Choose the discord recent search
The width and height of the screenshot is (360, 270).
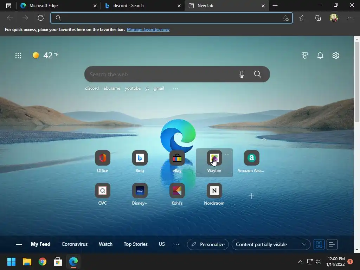(x=92, y=88)
